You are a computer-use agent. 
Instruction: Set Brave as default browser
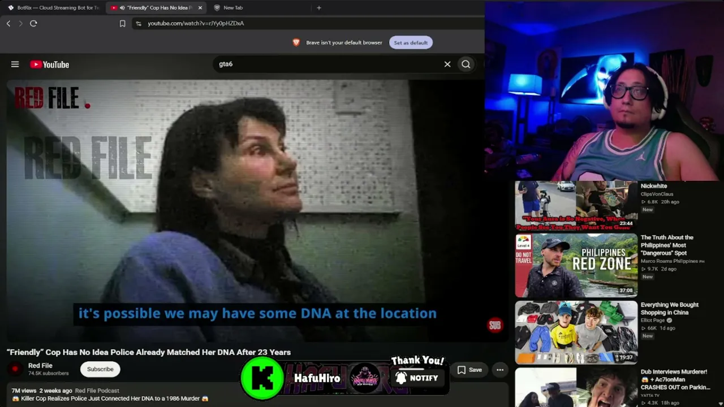411,42
